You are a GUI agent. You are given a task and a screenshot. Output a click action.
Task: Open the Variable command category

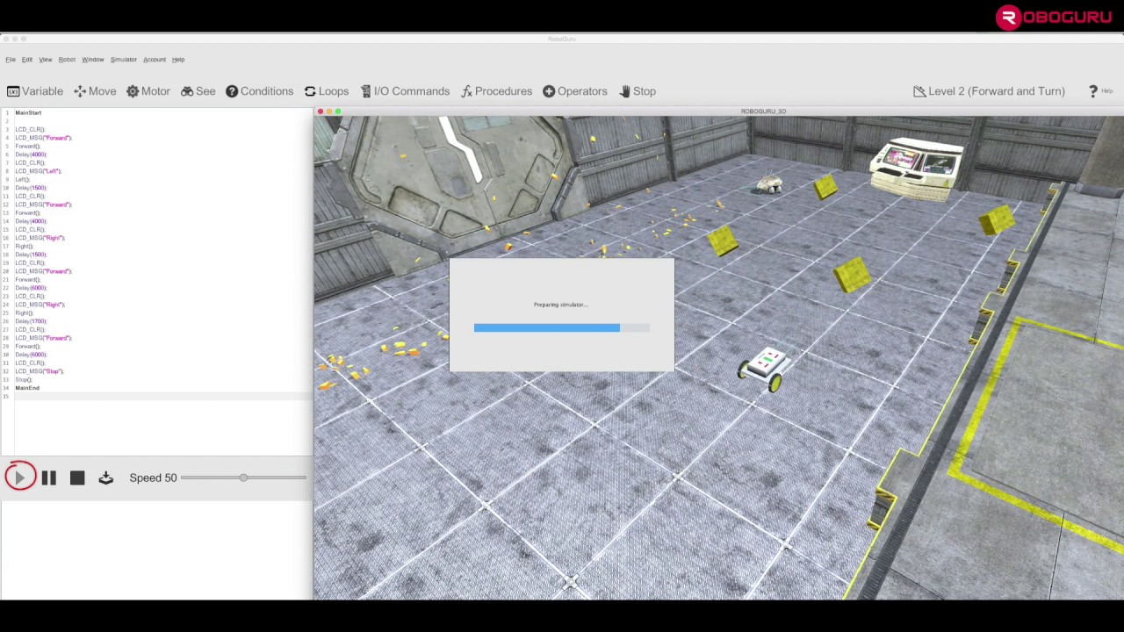tap(35, 91)
